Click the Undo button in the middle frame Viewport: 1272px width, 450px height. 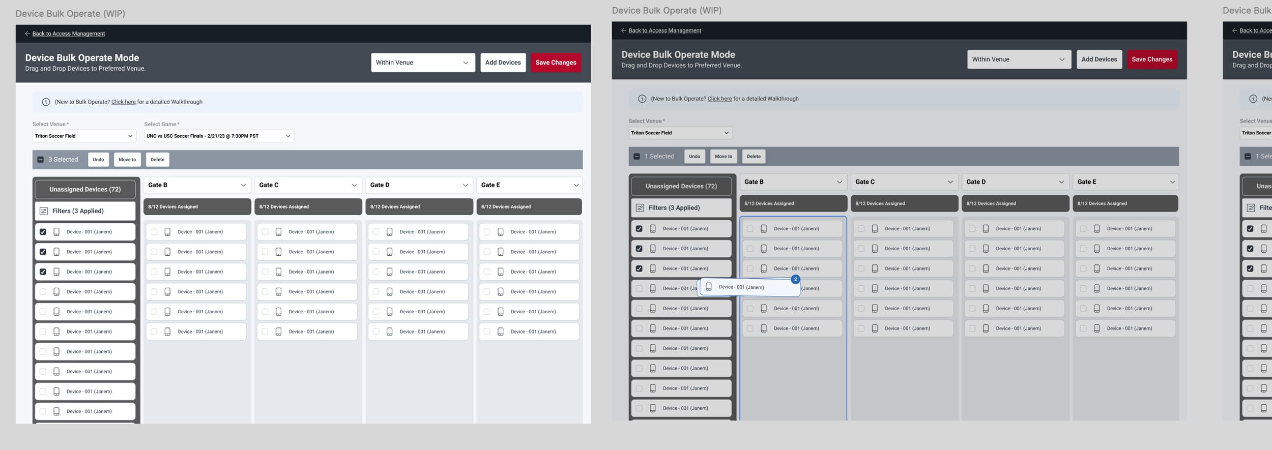tap(695, 157)
